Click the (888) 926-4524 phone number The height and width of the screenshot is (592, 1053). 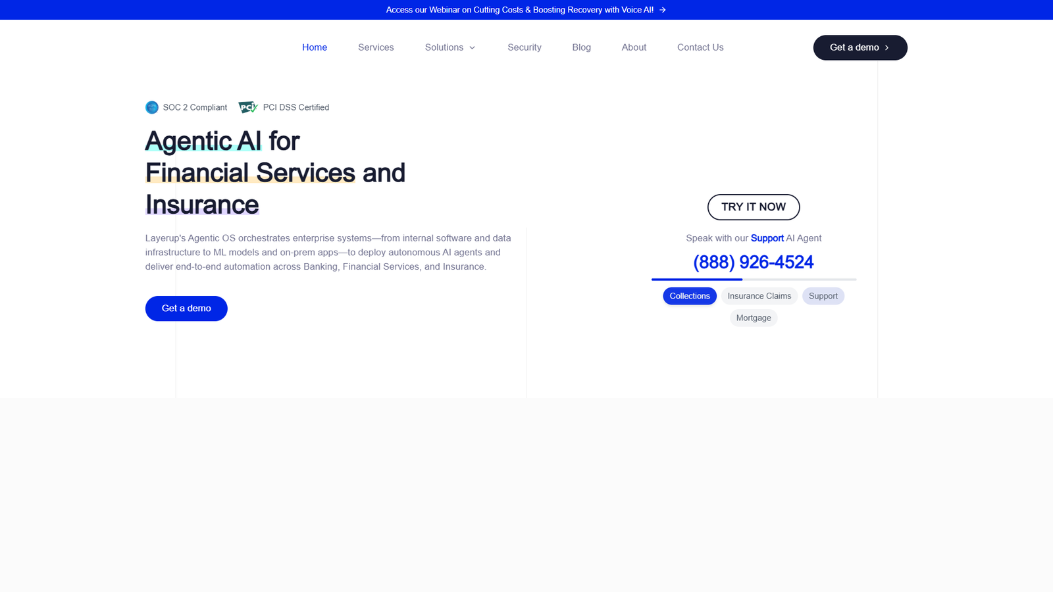[x=754, y=262]
